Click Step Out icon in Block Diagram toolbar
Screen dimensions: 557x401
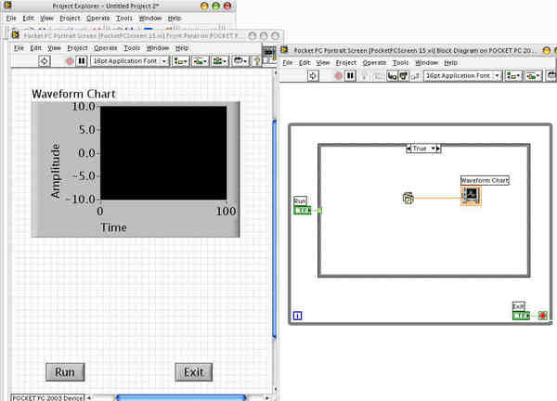[416, 76]
